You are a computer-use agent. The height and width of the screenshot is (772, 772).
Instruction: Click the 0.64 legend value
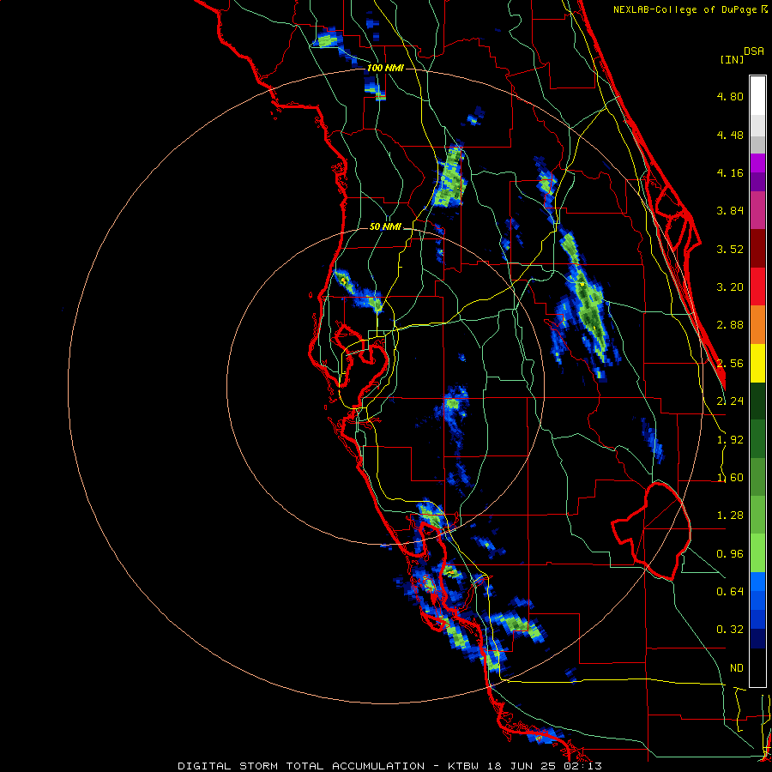(730, 592)
